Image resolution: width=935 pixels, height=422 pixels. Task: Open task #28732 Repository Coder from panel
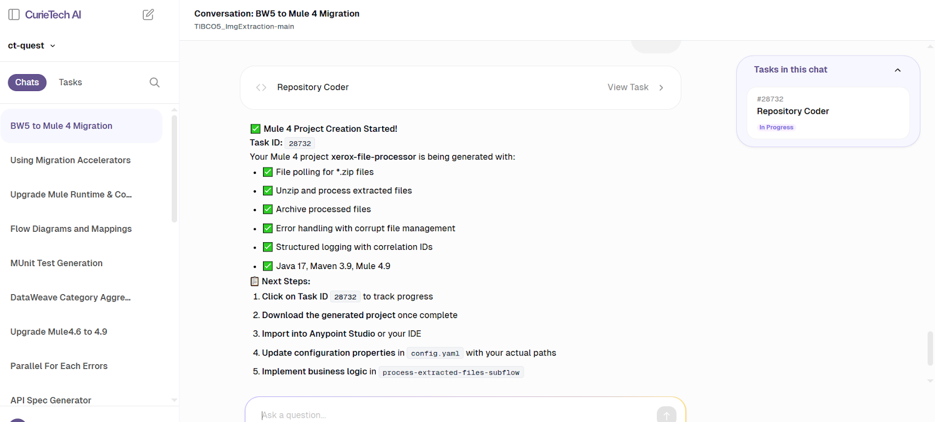coord(827,112)
